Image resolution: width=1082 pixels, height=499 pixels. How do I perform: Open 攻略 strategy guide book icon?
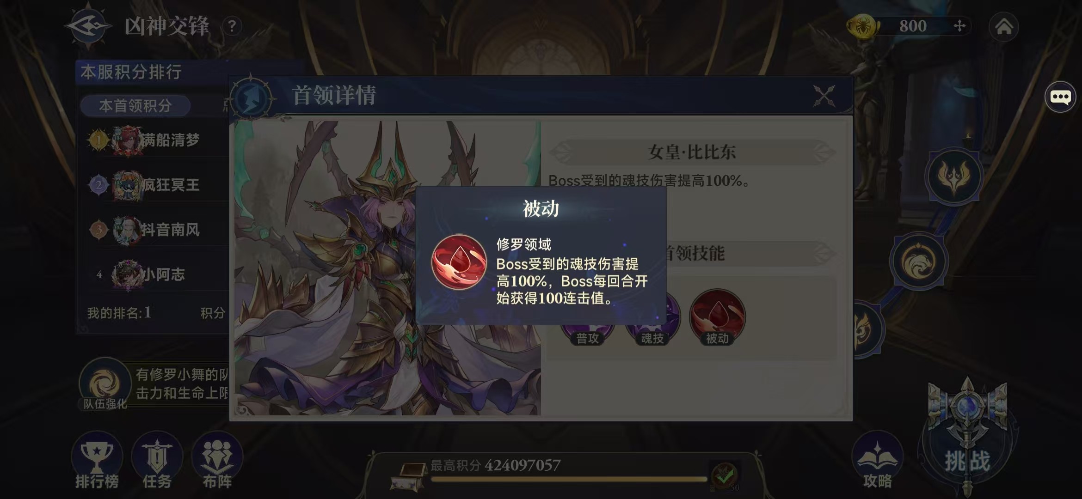click(877, 460)
